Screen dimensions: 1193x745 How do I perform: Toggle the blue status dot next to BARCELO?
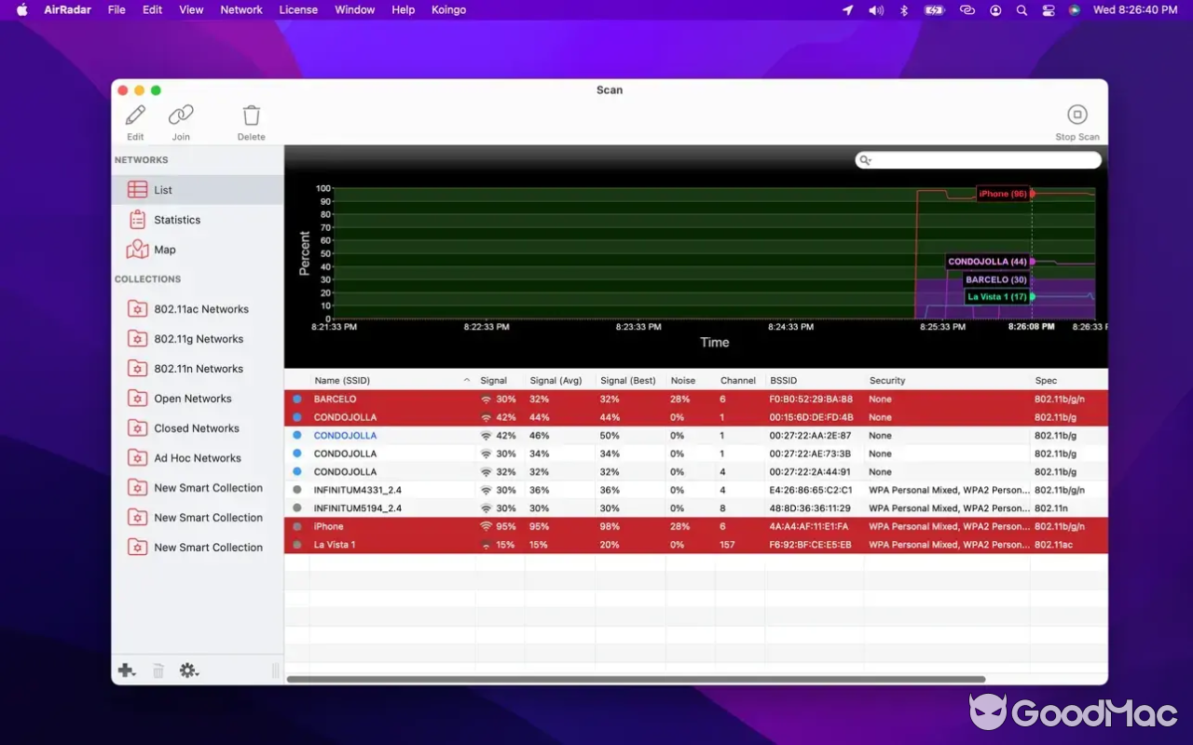[x=298, y=399]
